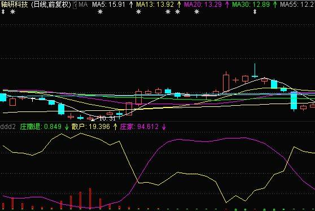Viewport: 315px width, 211px height.
Task: Click the gray MA indicator name
Action: coord(83,5)
